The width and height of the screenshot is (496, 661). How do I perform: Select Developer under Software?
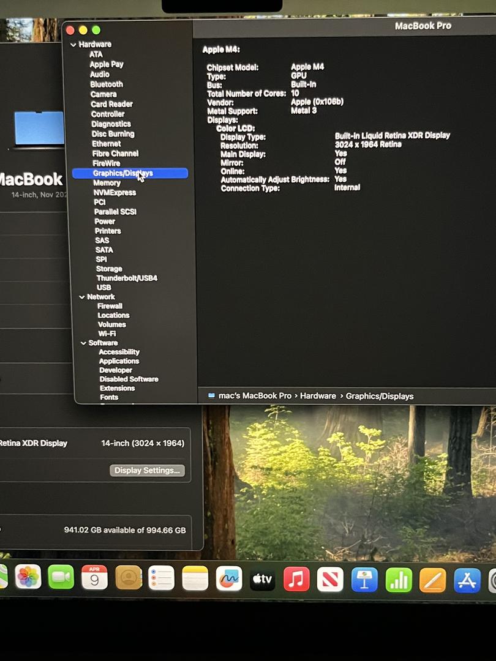coord(116,370)
